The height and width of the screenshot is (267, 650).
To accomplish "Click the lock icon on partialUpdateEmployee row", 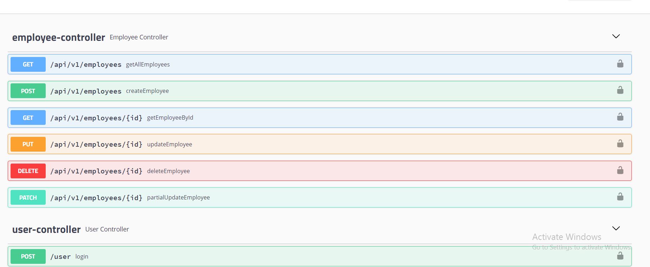I will click(620, 197).
